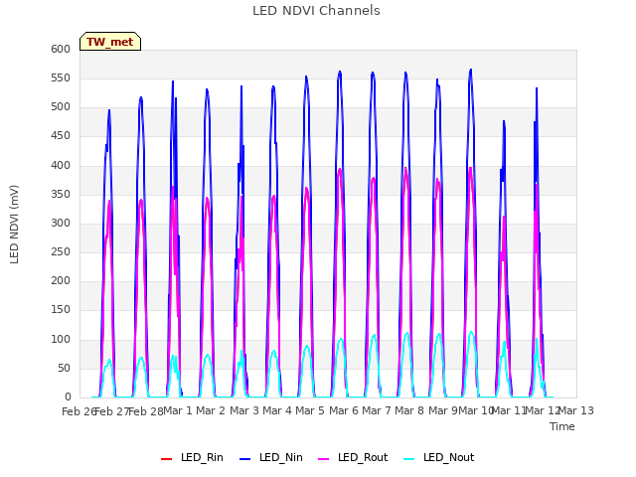
Task: Click the Mar 7 date tick label
Action: (377, 410)
